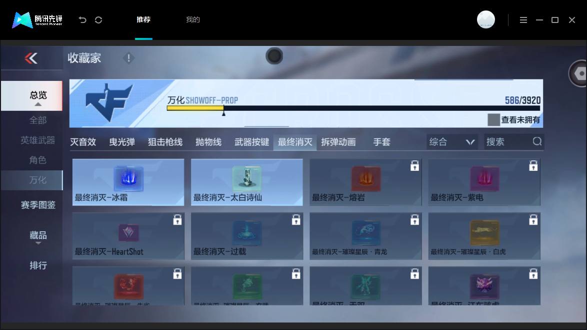Image resolution: width=587 pixels, height=330 pixels.
Task: Select the purple tiger card in the third row
Action: click(484, 286)
